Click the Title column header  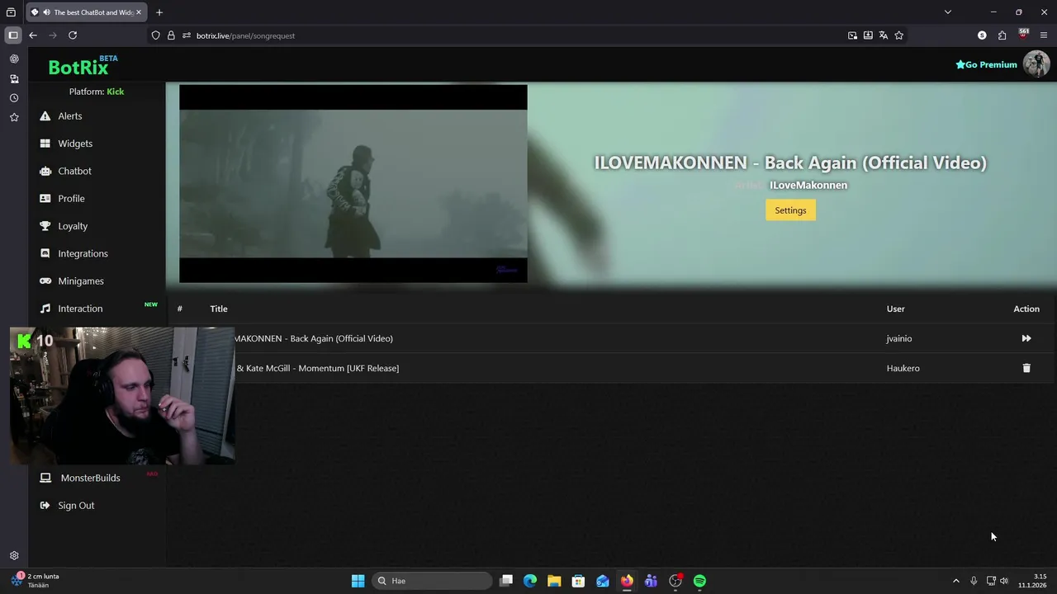coord(219,309)
